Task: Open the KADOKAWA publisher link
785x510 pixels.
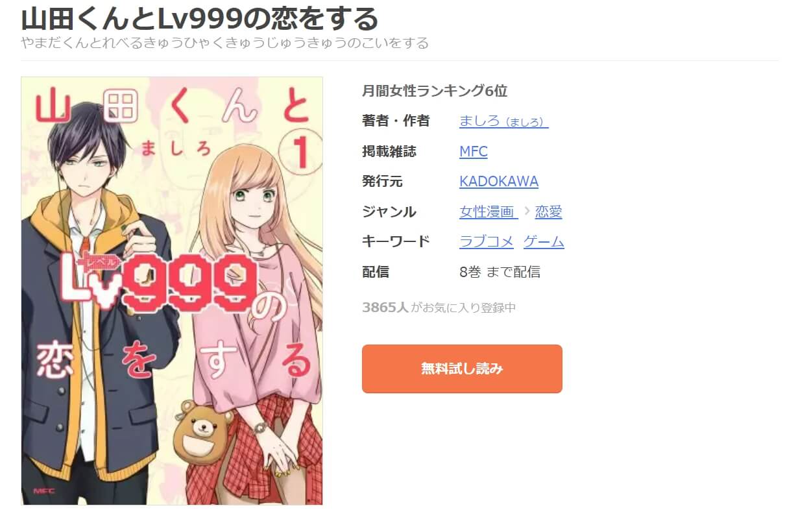Action: click(x=499, y=181)
